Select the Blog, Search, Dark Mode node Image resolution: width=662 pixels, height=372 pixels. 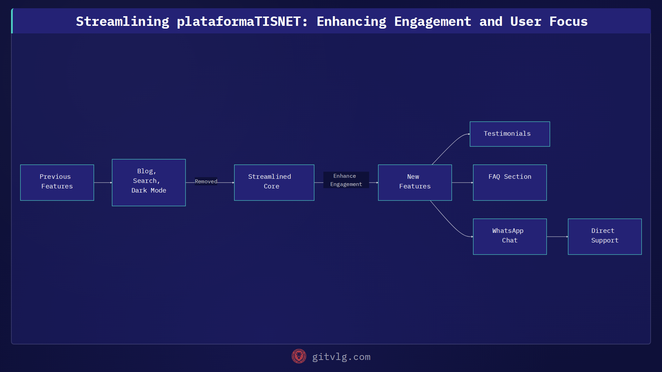tap(149, 183)
